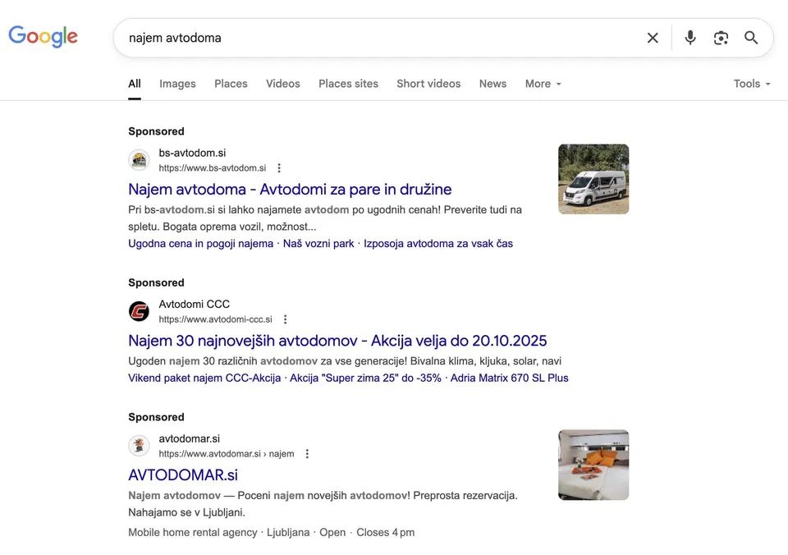Open the Places sites tab

348,84
